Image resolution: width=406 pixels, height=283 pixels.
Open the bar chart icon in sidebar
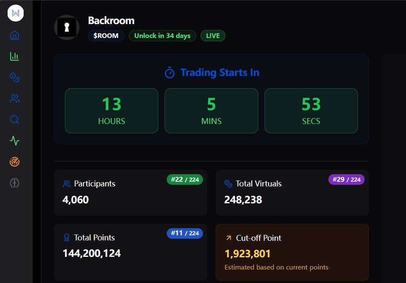[14, 56]
